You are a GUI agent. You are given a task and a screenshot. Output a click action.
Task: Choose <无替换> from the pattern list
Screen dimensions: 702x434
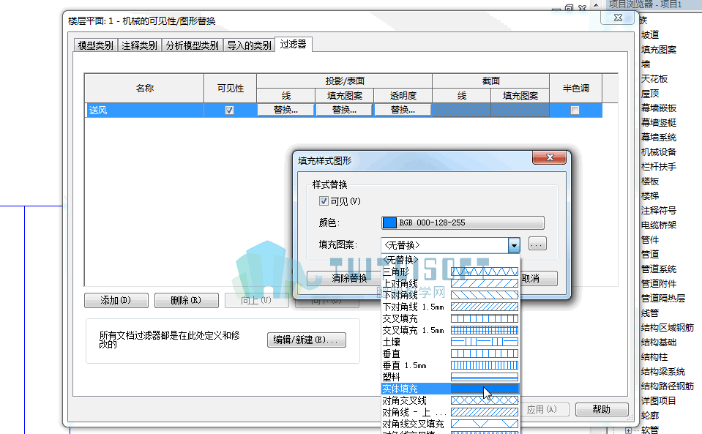450,260
